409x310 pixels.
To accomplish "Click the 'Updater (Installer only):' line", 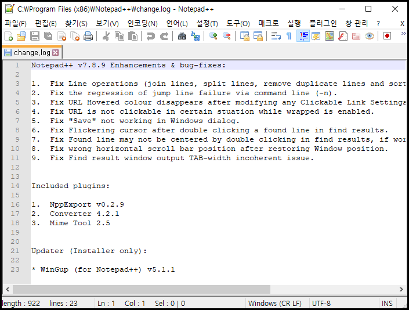I will click(89, 251).
